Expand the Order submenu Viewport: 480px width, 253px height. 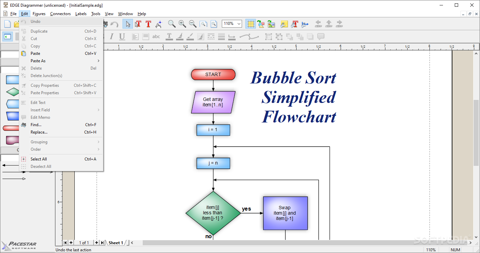[x=61, y=149]
